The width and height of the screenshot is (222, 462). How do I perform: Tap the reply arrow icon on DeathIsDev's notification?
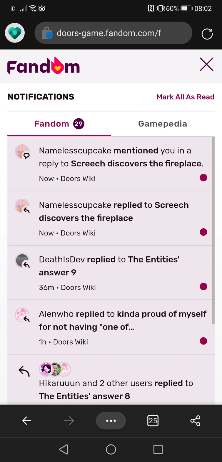pos(26,264)
